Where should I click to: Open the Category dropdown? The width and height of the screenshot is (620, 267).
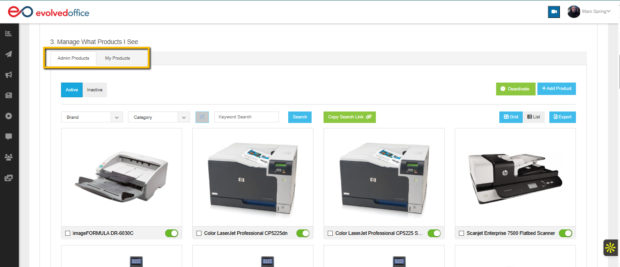pos(159,117)
